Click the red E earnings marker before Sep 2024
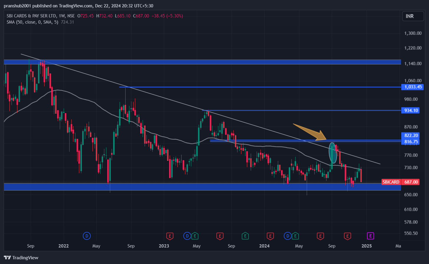The height and width of the screenshot is (264, 429). [x=320, y=236]
